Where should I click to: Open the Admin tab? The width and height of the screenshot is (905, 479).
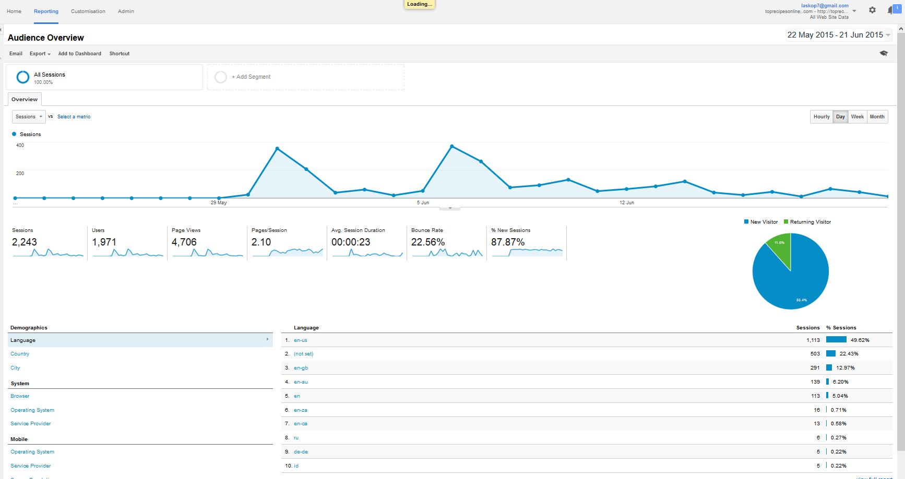(x=126, y=11)
